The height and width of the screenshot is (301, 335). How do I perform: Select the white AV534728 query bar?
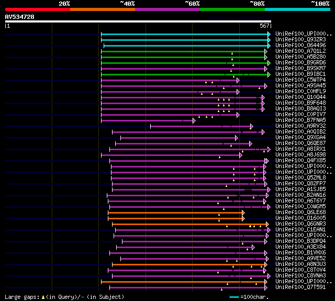coord(138,21)
